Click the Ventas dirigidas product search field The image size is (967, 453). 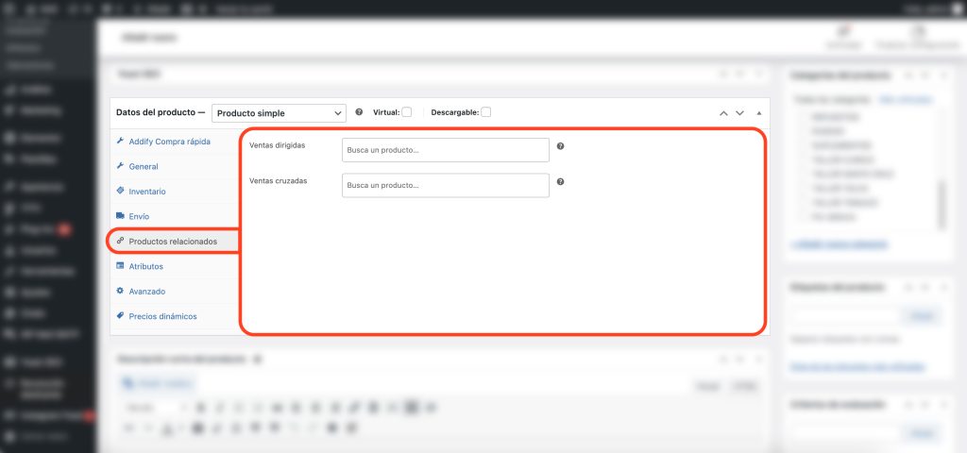[445, 150]
